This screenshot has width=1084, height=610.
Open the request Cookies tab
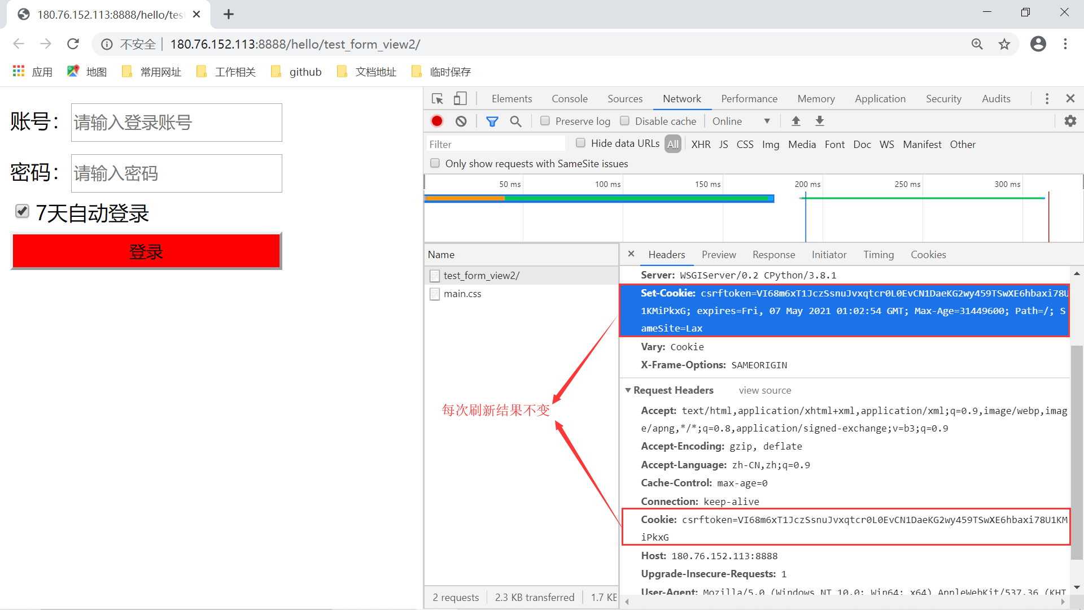(x=928, y=255)
